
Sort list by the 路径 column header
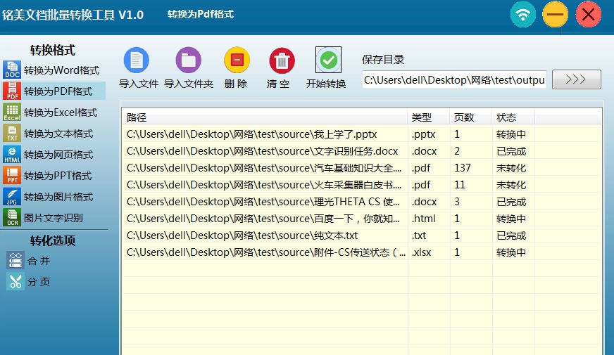(x=264, y=117)
